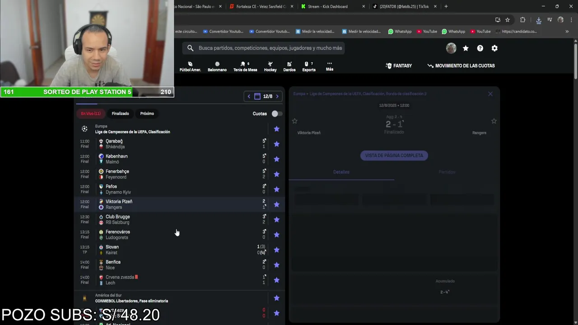Open Movimiento de las cuotas link

click(461, 66)
